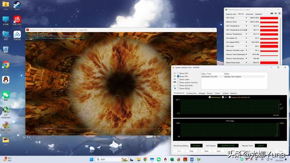
Task: Open the GPU Load sensor dropdown
Action: pyautogui.click(x=246, y=46)
